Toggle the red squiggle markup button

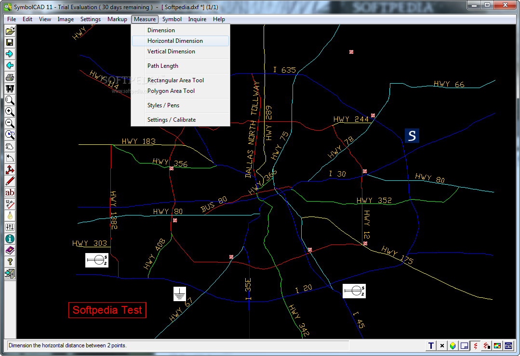click(x=475, y=346)
